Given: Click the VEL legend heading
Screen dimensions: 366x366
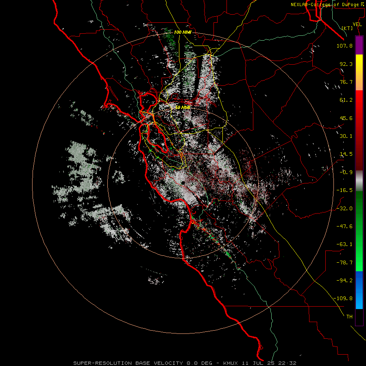Looking at the screenshot, I should point(357,24).
